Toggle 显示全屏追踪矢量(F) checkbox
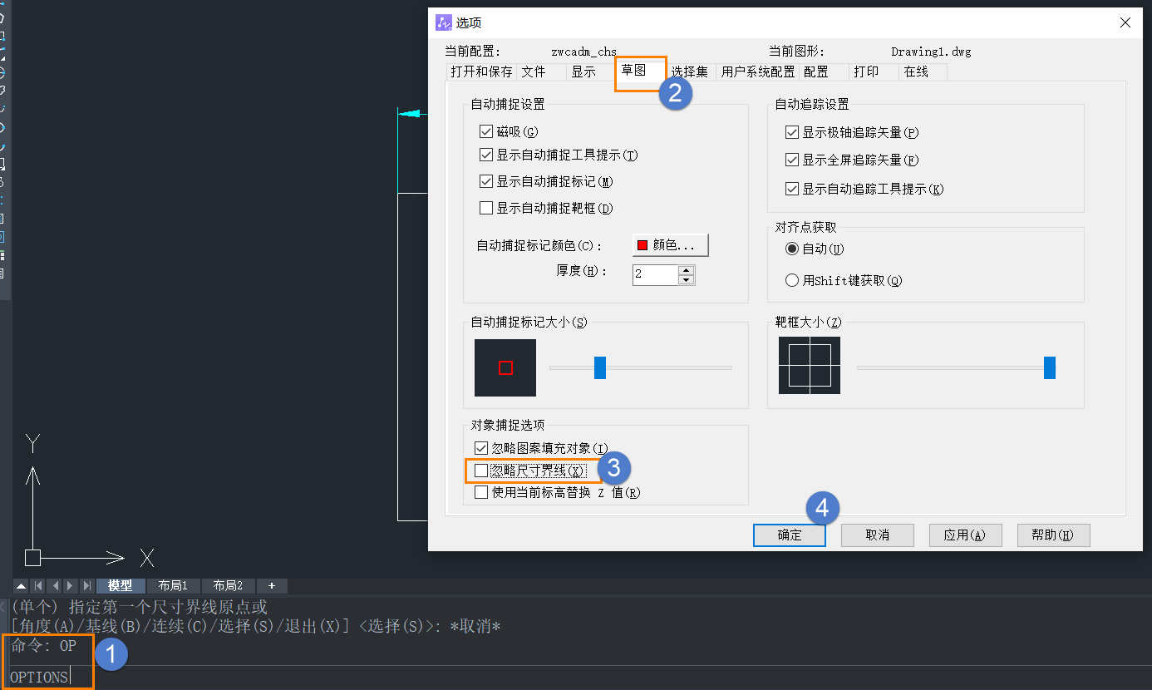 (x=792, y=160)
